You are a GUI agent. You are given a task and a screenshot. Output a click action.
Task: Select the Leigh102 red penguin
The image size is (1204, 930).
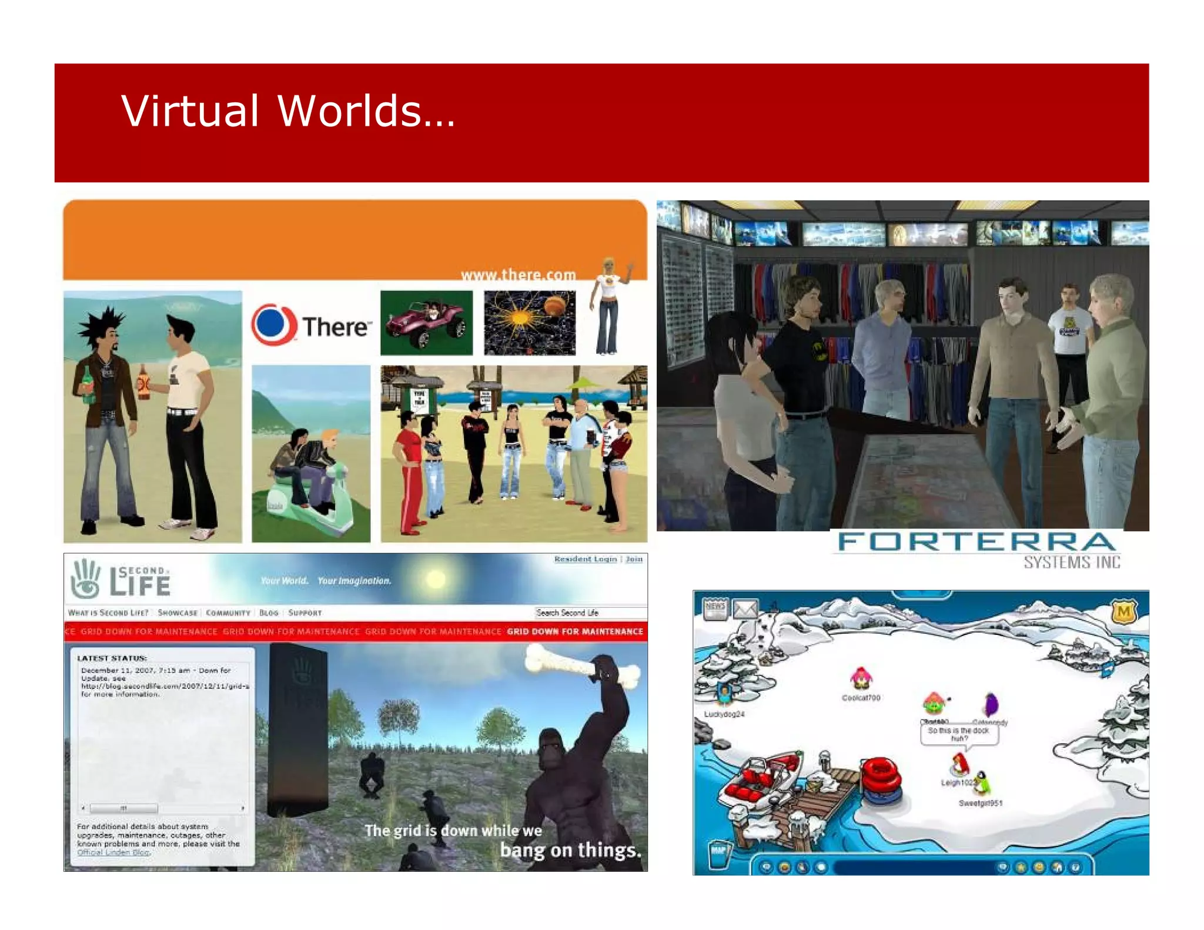(x=959, y=764)
